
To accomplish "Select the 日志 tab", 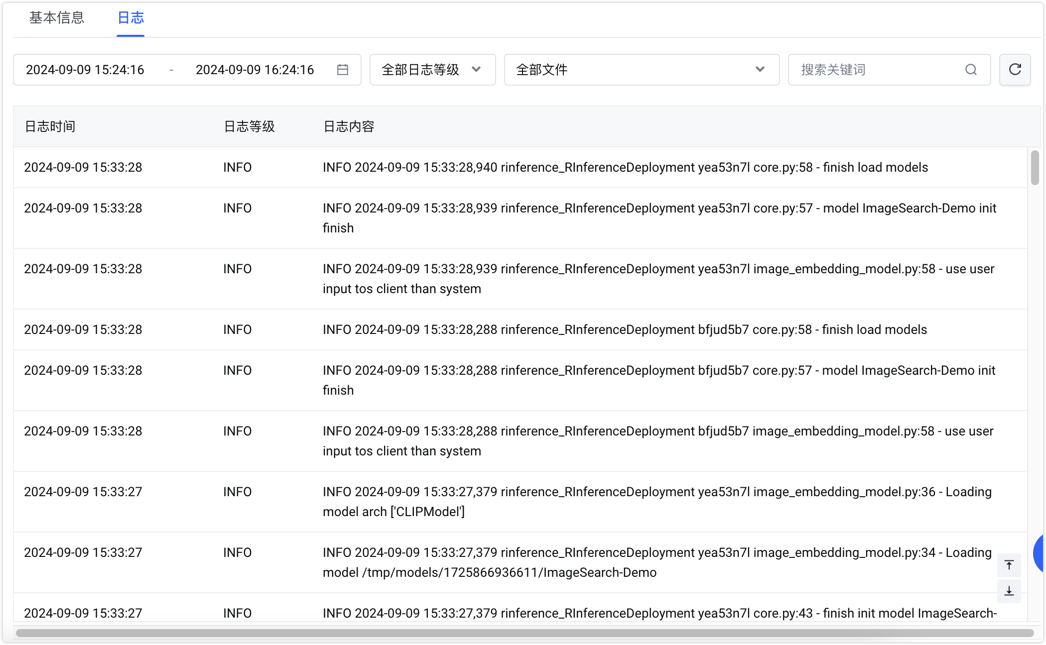I will coord(131,18).
